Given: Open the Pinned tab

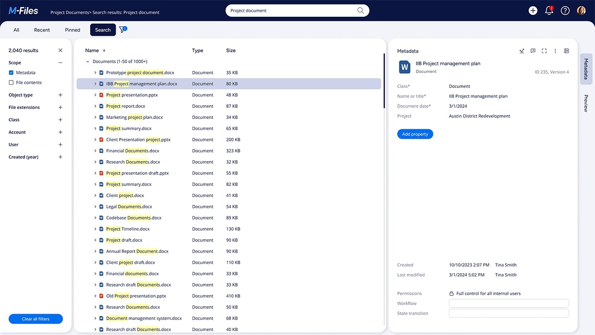Looking at the screenshot, I should click(72, 29).
